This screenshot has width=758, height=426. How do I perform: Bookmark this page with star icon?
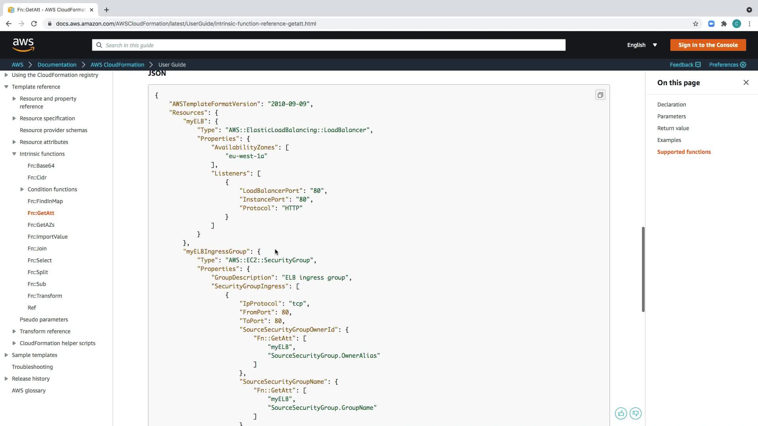pos(696,24)
